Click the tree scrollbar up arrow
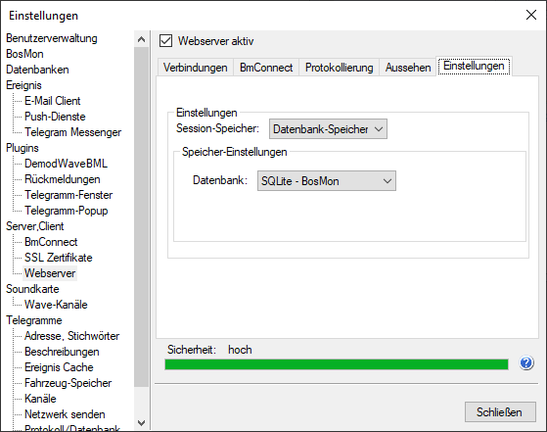The image size is (547, 432). tap(141, 39)
